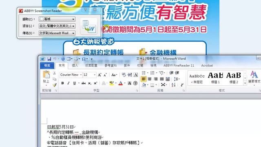
Task: Select the Format Painter brush icon
Action: click(54, 85)
